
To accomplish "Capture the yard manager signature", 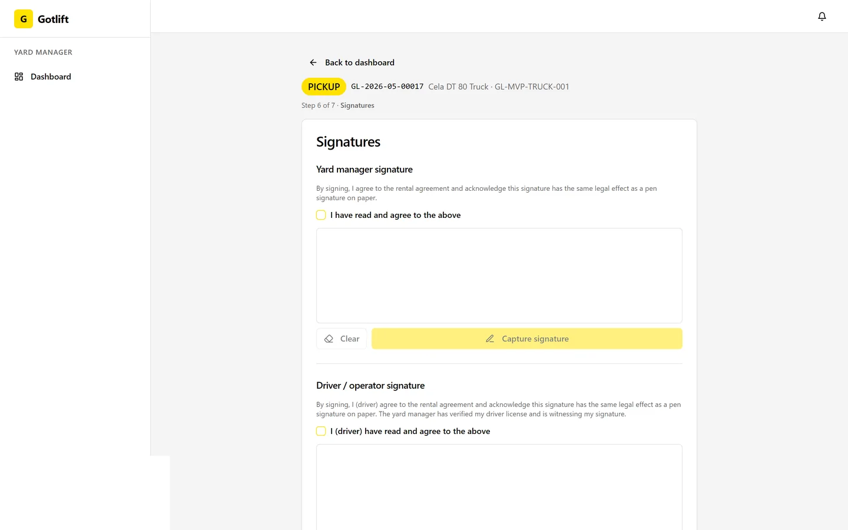I will pyautogui.click(x=527, y=339).
